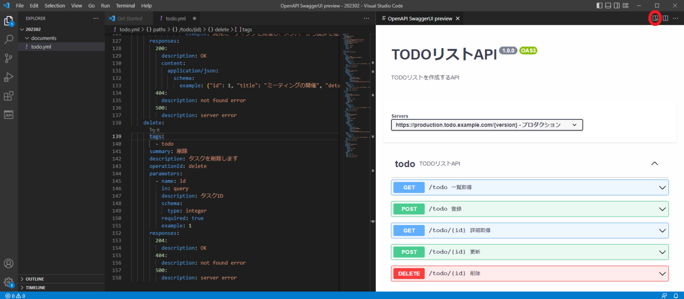Open the Manage settings gear
Viewport: 684px width, 299px height.
point(9,282)
